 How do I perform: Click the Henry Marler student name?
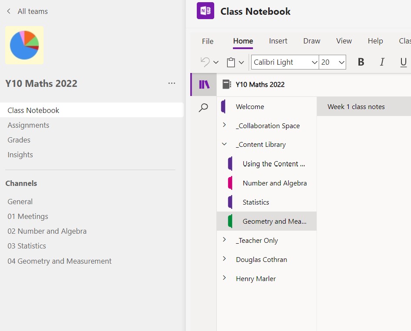(x=256, y=279)
